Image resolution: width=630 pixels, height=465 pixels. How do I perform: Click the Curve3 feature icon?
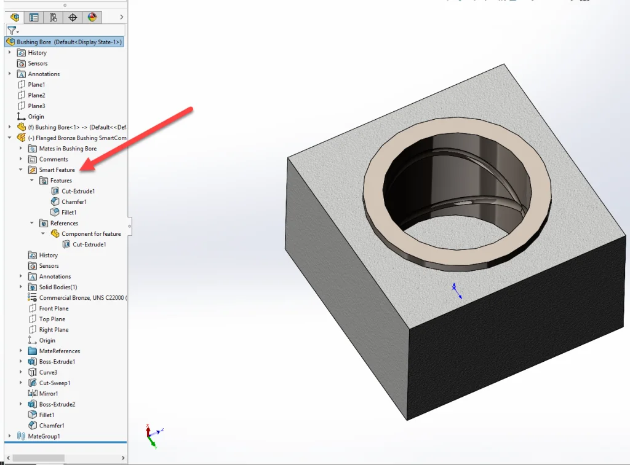pyautogui.click(x=33, y=372)
